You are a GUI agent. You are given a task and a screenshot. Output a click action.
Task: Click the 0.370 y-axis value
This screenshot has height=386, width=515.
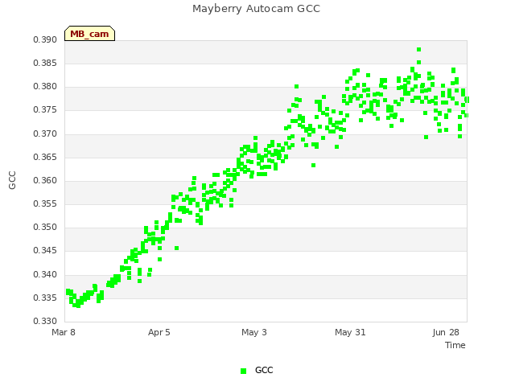click(45, 134)
